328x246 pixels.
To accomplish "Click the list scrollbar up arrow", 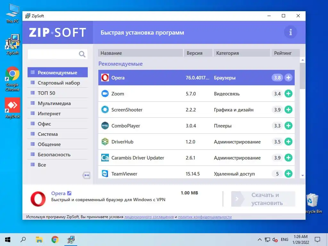I will [302, 60].
